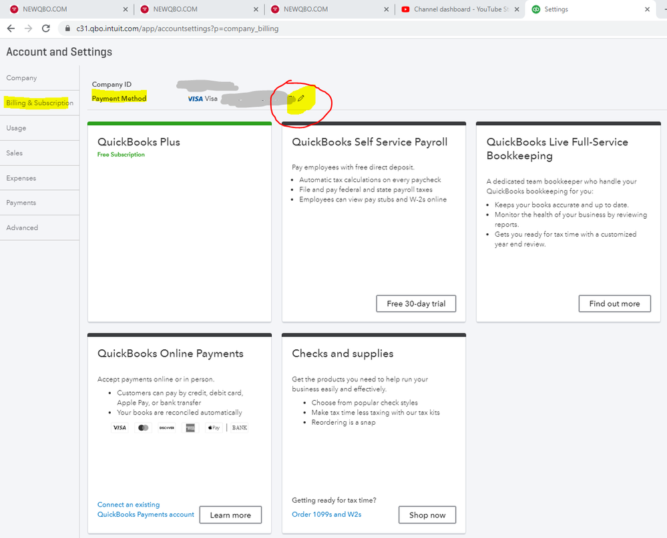Reload the page with the refresh icon
The width and height of the screenshot is (667, 538).
coord(46,29)
